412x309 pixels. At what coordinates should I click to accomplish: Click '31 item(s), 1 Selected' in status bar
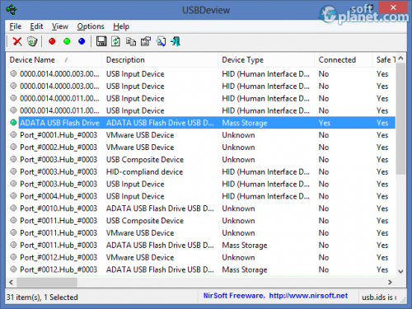coord(42,297)
